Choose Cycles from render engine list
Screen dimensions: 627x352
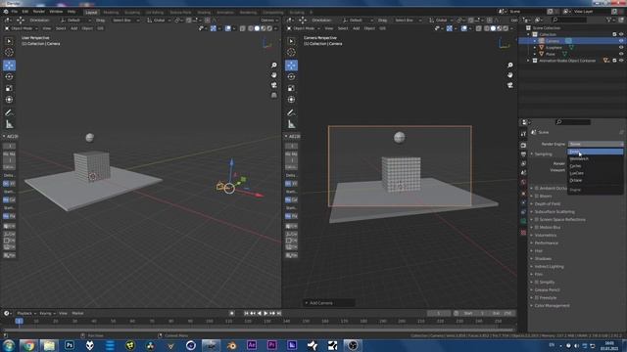[596, 165]
